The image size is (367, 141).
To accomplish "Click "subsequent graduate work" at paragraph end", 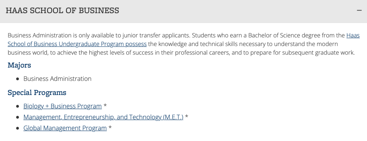I will tap(318, 53).
